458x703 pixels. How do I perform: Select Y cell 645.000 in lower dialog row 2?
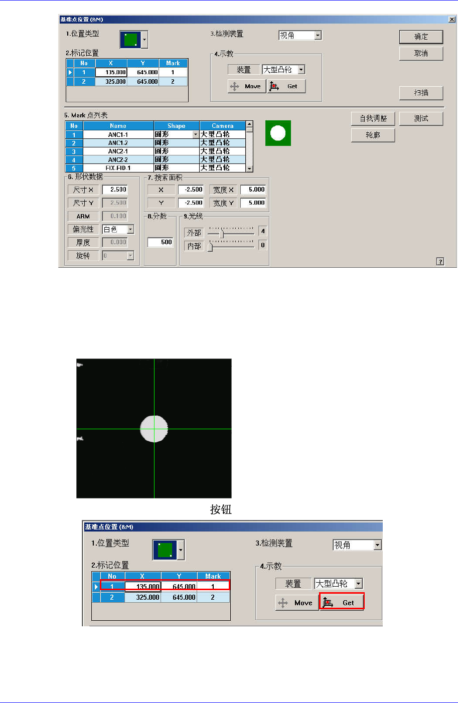179,597
